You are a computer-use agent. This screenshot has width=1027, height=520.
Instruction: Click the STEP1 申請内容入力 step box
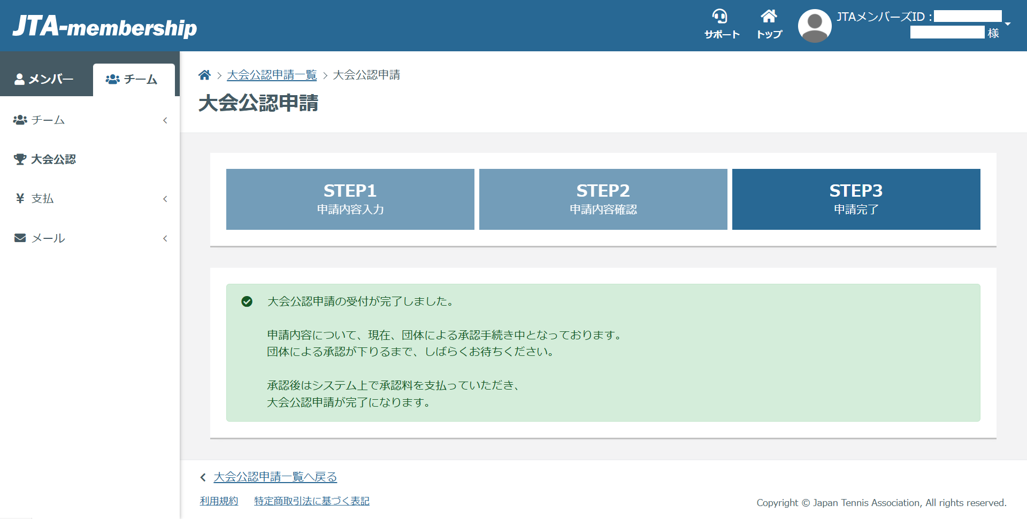(350, 199)
